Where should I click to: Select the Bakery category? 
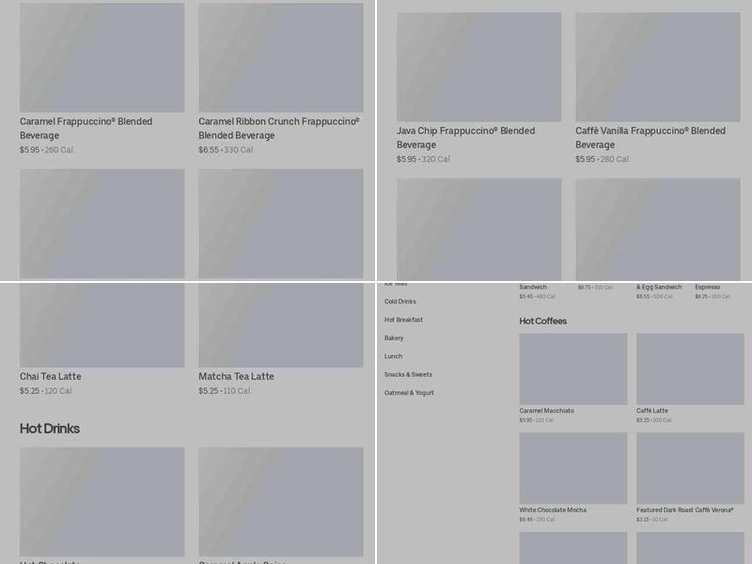pyautogui.click(x=394, y=338)
